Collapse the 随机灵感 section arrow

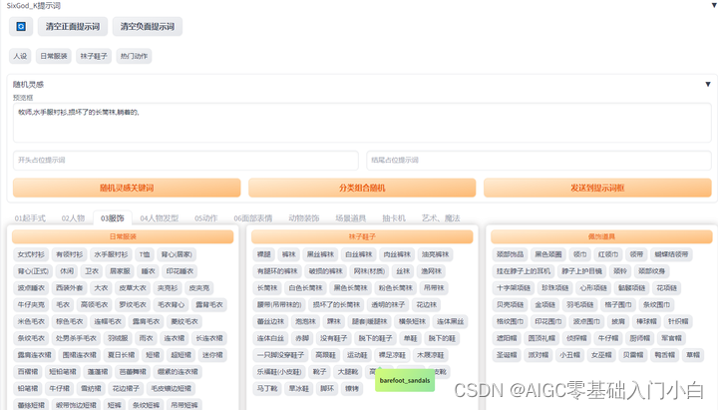click(x=708, y=84)
